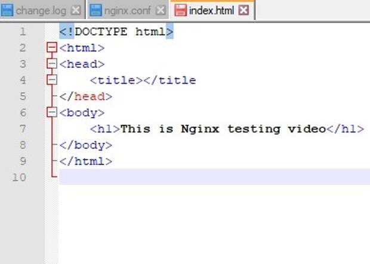370x264 pixels.
Task: Click the closing </html> tag
Action: pos(86,161)
